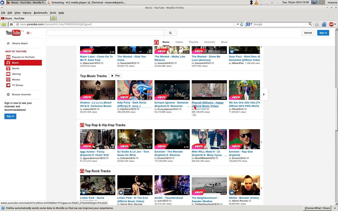
Task: Open Enrique Iglesias Bailando video link
Action: click(171, 104)
